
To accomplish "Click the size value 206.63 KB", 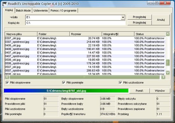I will (93, 71).
